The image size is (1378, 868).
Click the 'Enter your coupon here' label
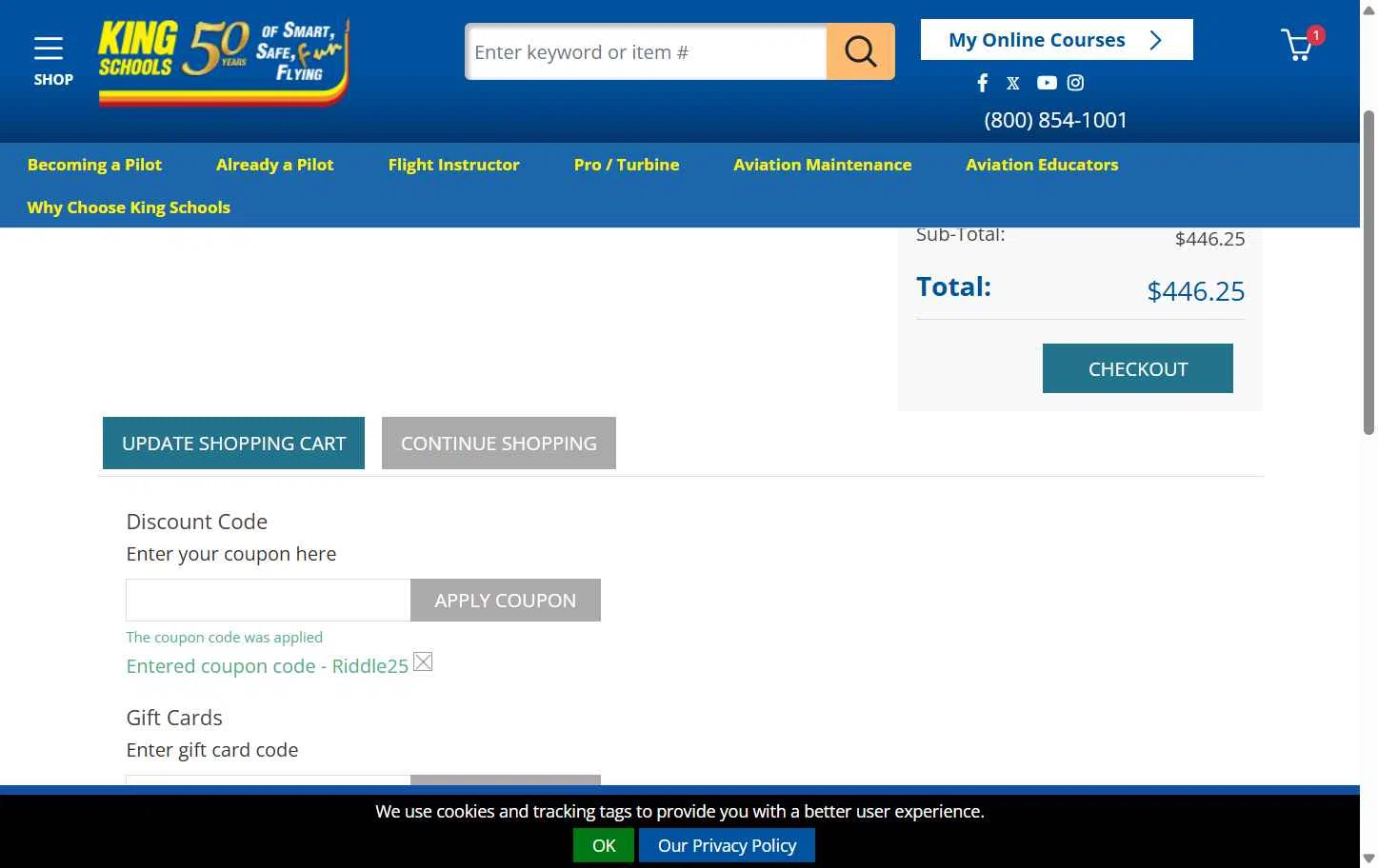(x=231, y=554)
